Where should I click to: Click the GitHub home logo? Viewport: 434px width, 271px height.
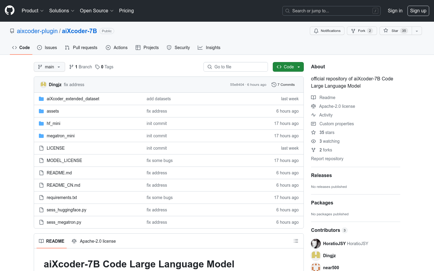(x=9, y=11)
